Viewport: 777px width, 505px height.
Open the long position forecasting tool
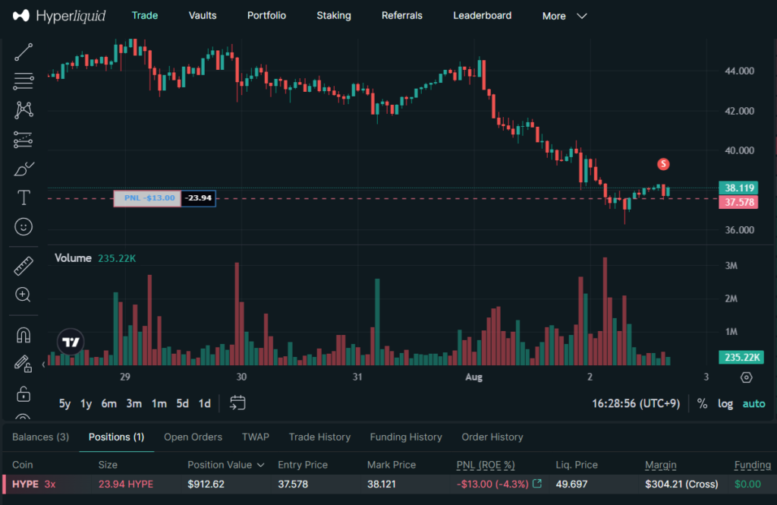tap(24, 140)
